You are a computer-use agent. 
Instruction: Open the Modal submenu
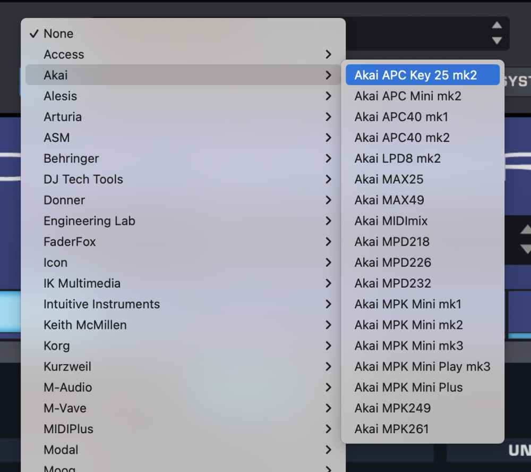183,450
